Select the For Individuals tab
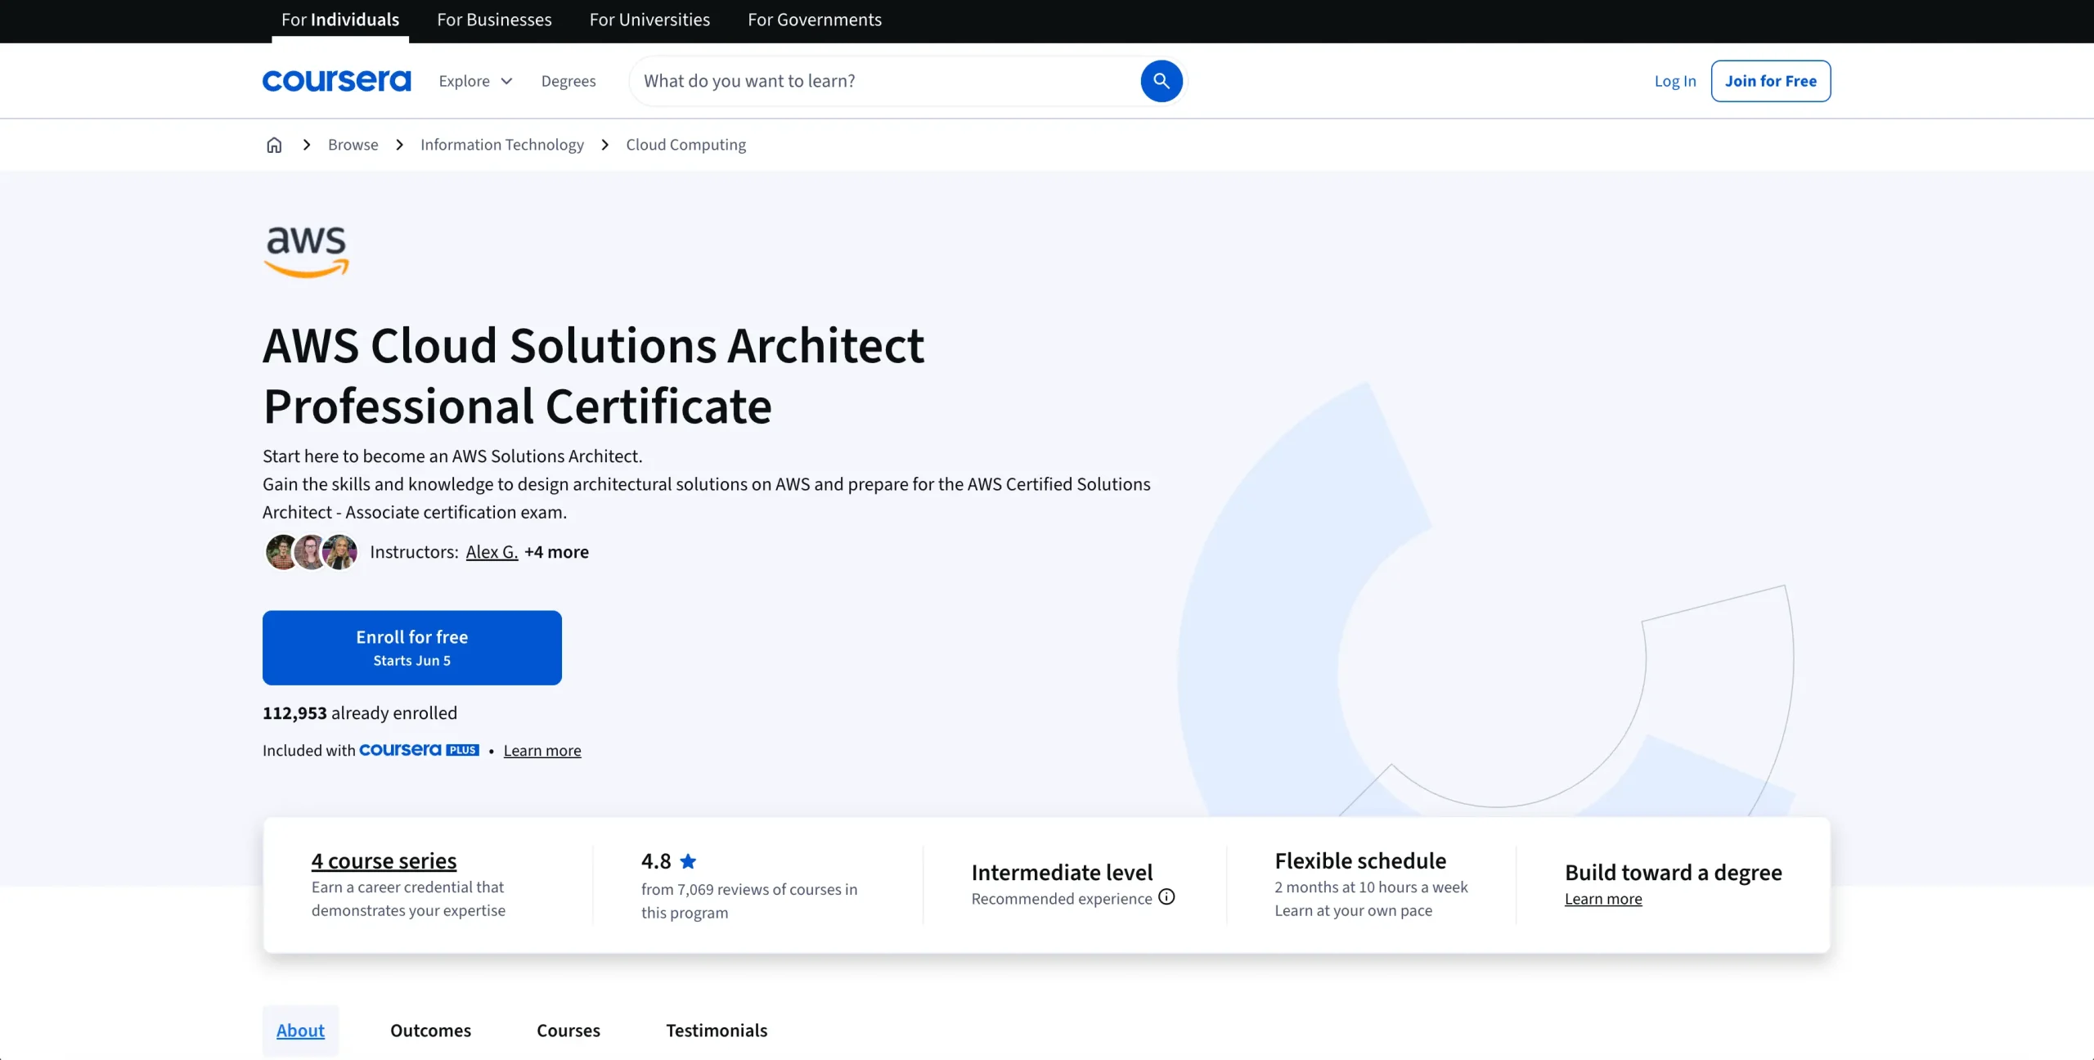Image resolution: width=2094 pixels, height=1060 pixels. tap(340, 20)
